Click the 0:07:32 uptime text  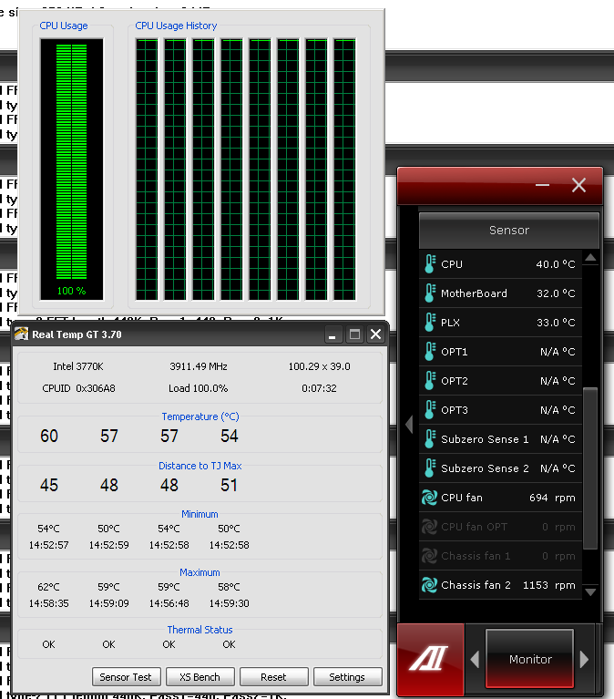319,388
